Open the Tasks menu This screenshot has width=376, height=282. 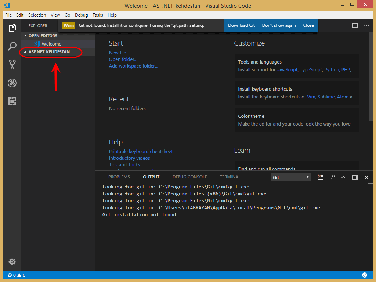coord(98,15)
